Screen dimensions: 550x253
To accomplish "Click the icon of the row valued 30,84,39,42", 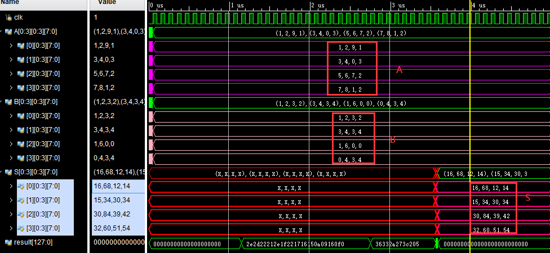I will [x=21, y=214].
